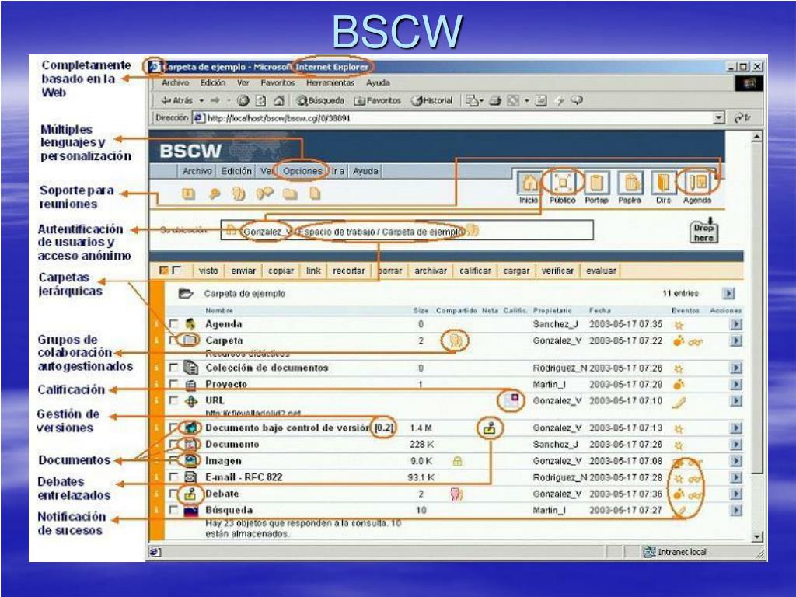Expand the address bar dropdown

click(719, 118)
